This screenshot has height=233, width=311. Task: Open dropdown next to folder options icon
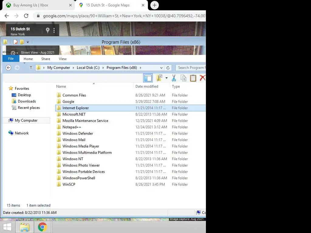click(166, 78)
